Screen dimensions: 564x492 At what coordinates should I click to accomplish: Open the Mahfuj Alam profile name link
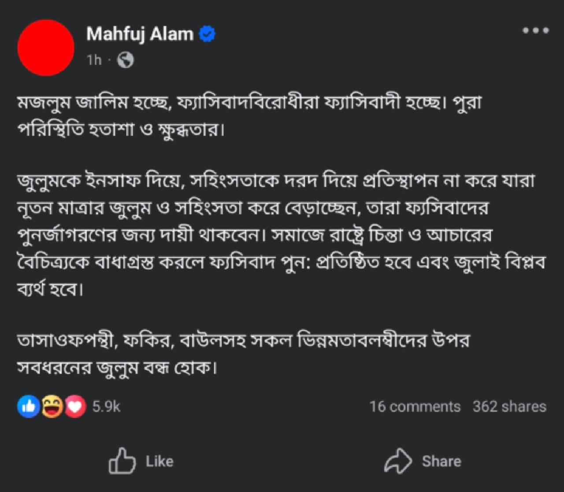[140, 34]
